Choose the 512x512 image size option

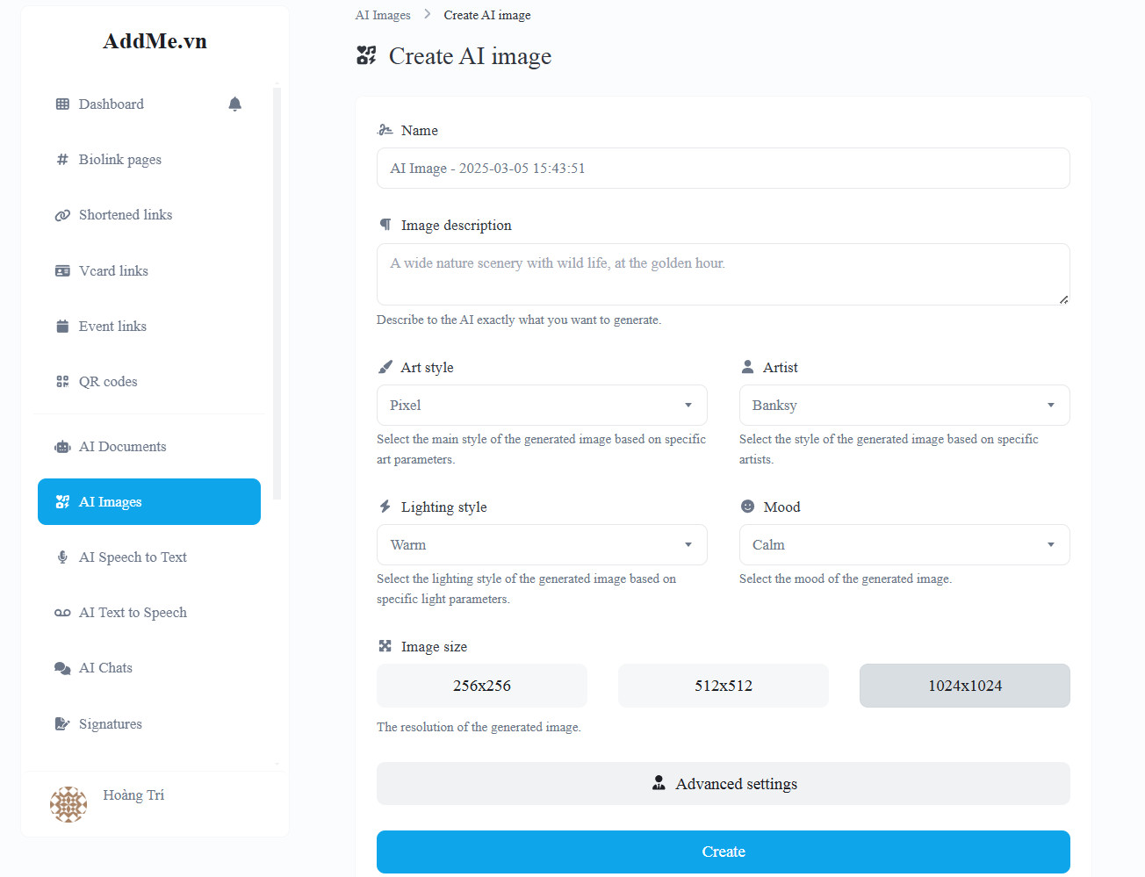(x=723, y=686)
